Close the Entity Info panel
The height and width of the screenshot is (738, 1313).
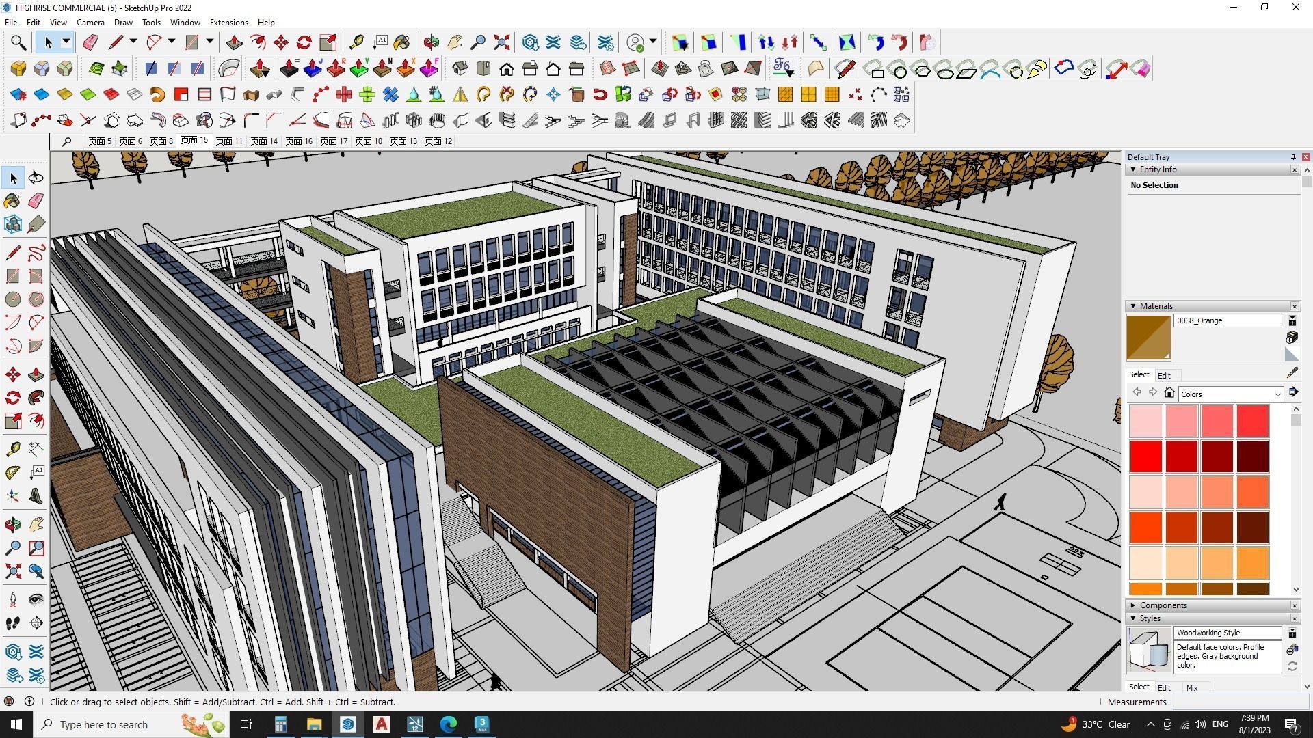[x=1295, y=169]
